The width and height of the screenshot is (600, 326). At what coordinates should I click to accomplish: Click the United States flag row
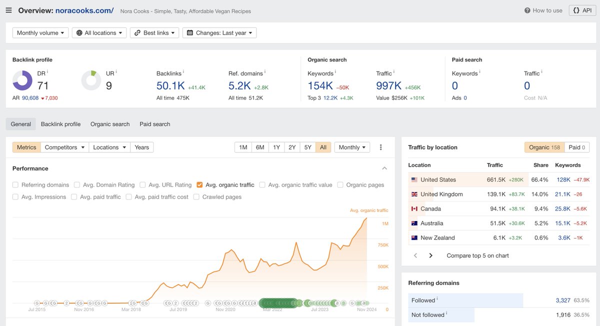click(498, 179)
